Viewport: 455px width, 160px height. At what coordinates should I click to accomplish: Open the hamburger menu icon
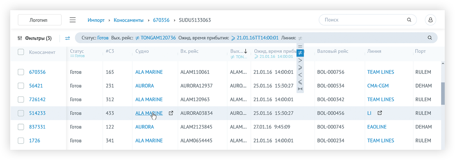(72, 20)
